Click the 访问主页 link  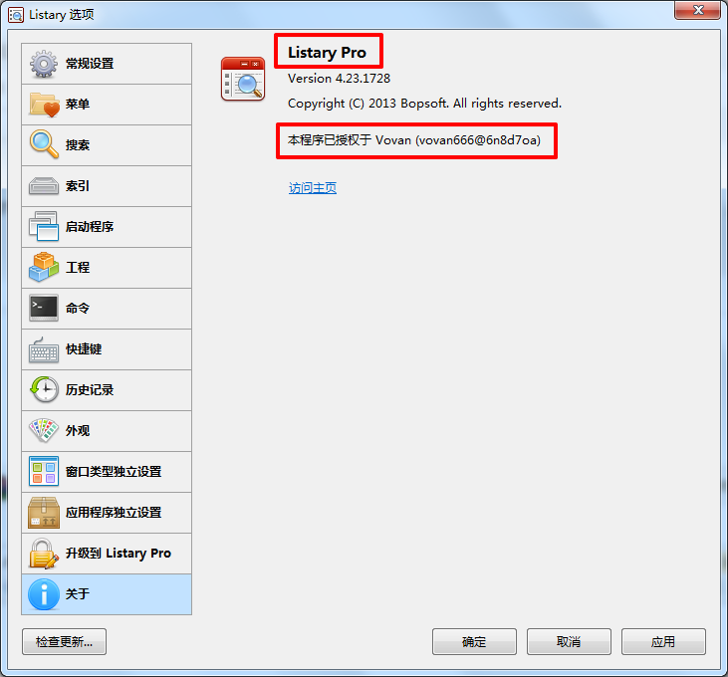pos(313,188)
